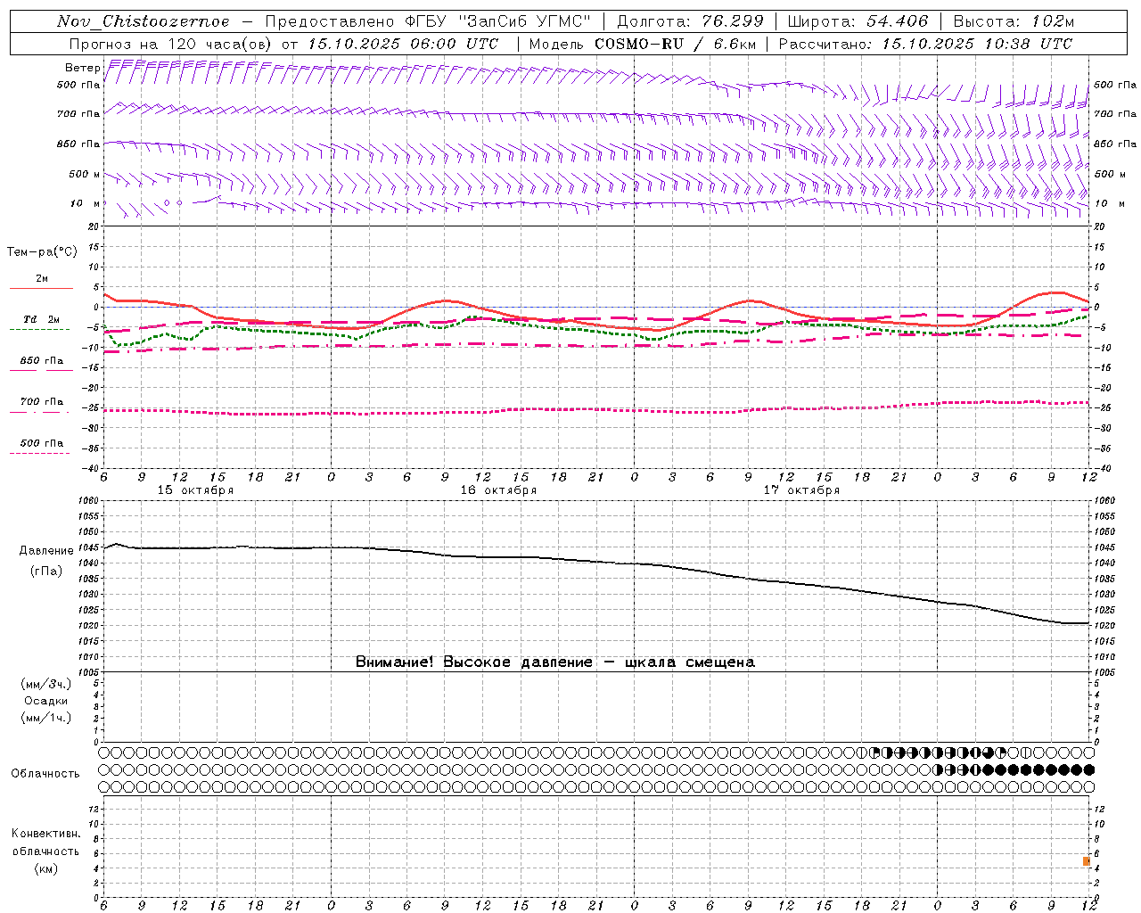Image resolution: width=1141 pixels, height=913 pixels.
Task: Select the 17 октября date label
Action: (x=801, y=490)
